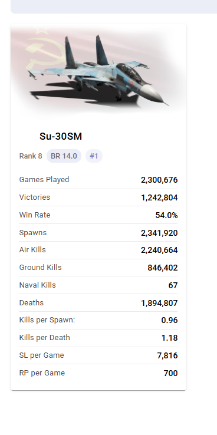This screenshot has height=435, width=217.
Task: Select the SL per Game value 7,816
Action: [167, 355]
